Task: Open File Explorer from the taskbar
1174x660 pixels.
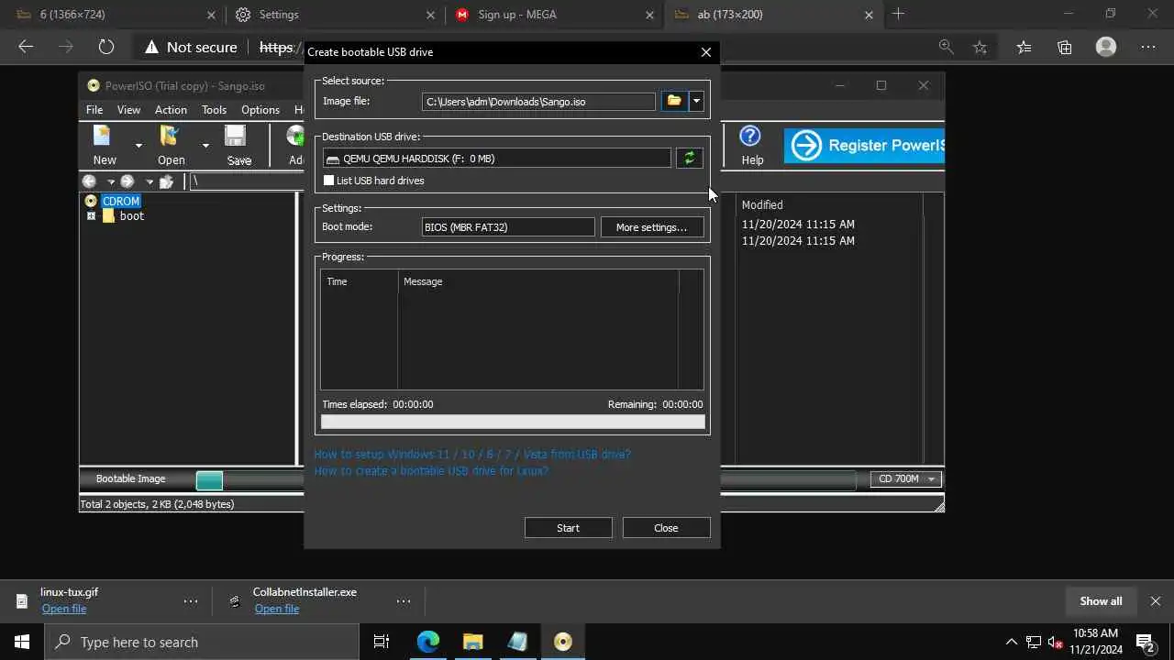Action: 472,642
